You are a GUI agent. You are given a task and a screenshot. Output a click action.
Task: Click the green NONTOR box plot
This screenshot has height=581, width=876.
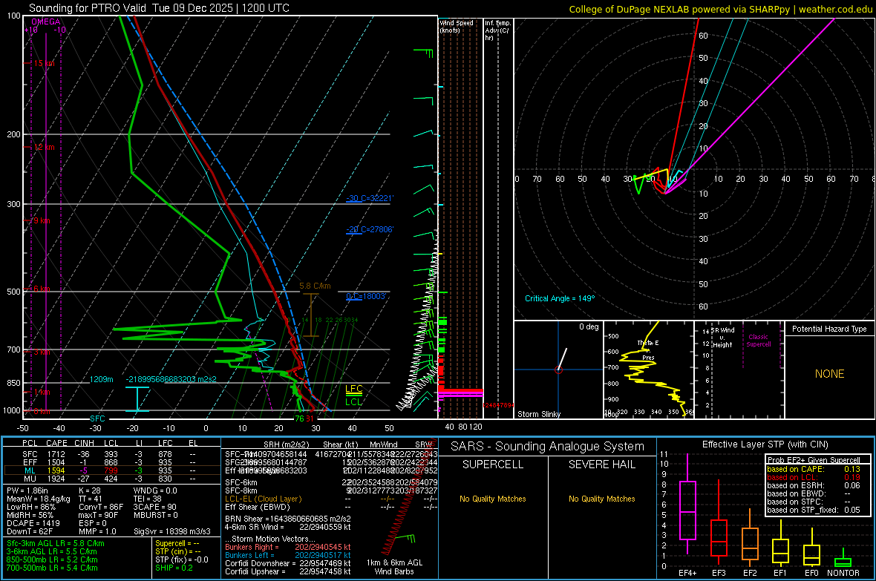(843, 562)
